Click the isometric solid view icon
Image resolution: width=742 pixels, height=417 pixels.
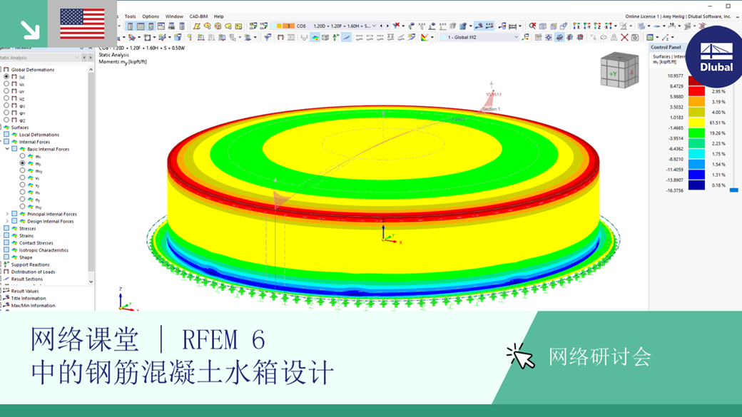[x=543, y=26]
